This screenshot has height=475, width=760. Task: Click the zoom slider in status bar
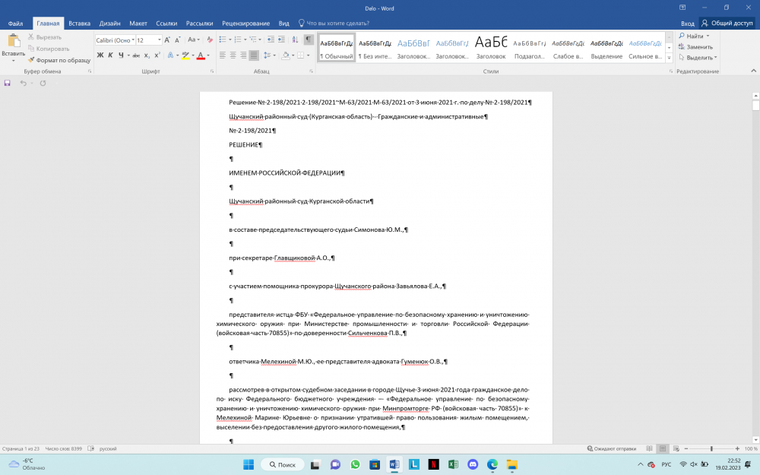coord(711,448)
